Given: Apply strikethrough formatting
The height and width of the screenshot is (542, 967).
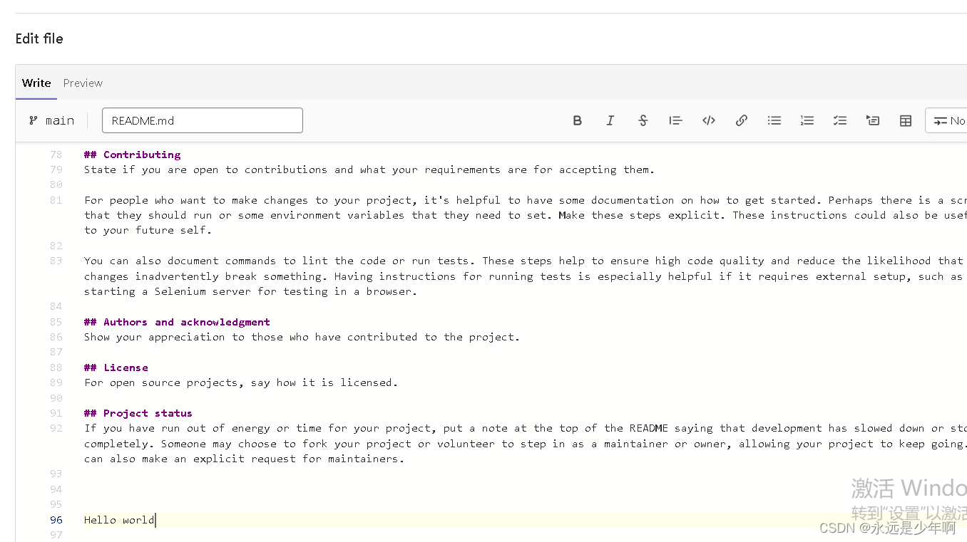Looking at the screenshot, I should 643,120.
